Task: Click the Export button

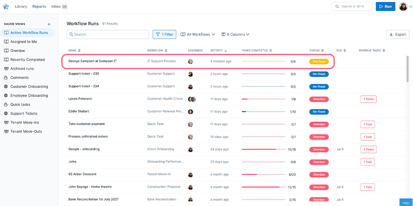Action: (x=397, y=35)
